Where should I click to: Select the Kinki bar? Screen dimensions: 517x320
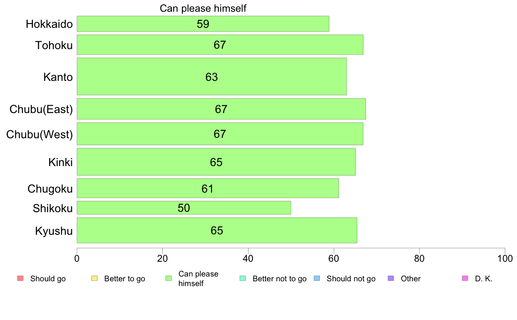(216, 162)
